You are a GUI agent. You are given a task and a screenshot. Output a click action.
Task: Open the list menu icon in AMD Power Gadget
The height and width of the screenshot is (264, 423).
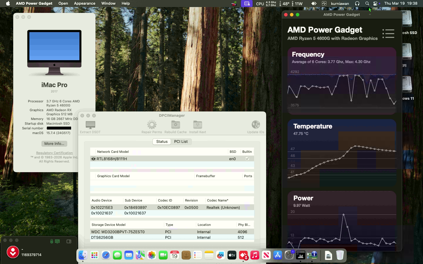[388, 33]
